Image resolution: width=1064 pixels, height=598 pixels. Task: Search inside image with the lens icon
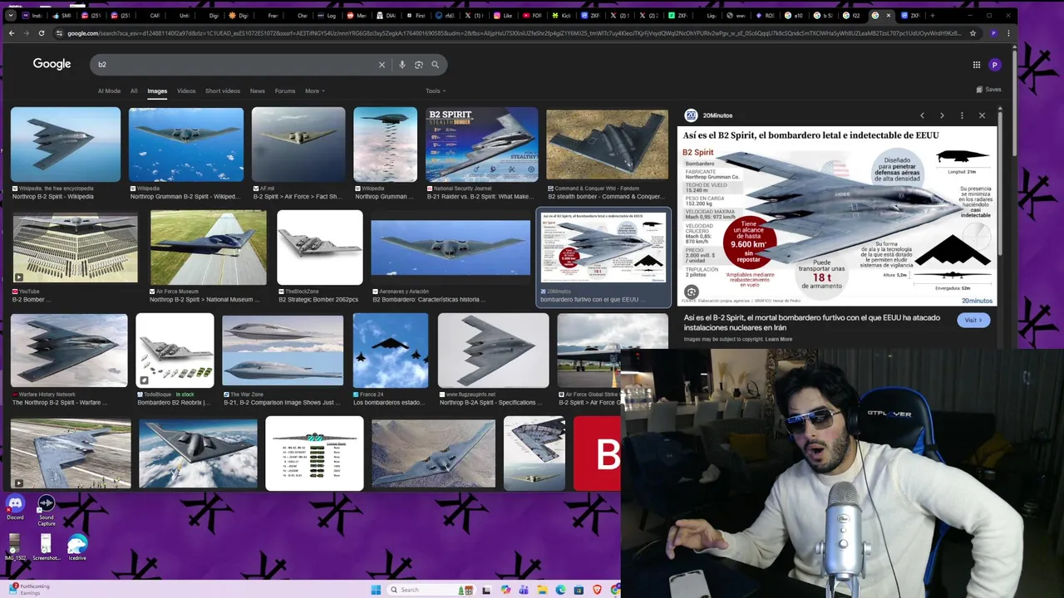(x=692, y=292)
